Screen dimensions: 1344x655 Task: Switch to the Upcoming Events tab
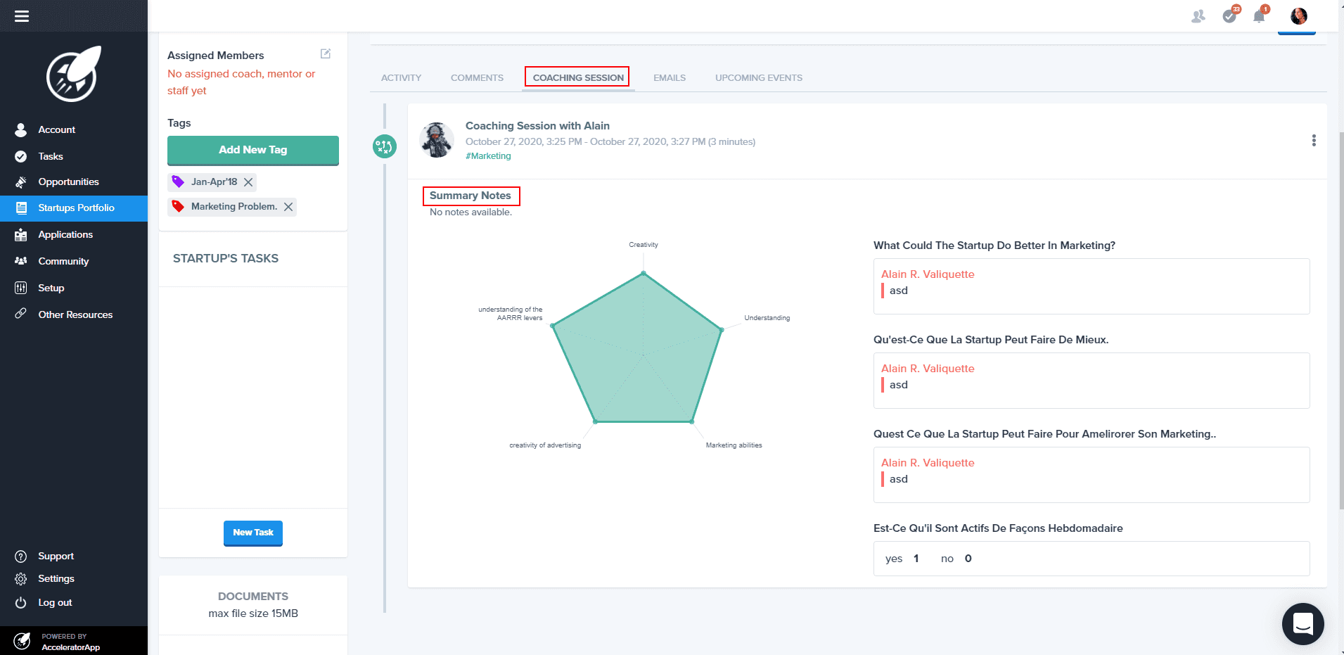tap(759, 78)
